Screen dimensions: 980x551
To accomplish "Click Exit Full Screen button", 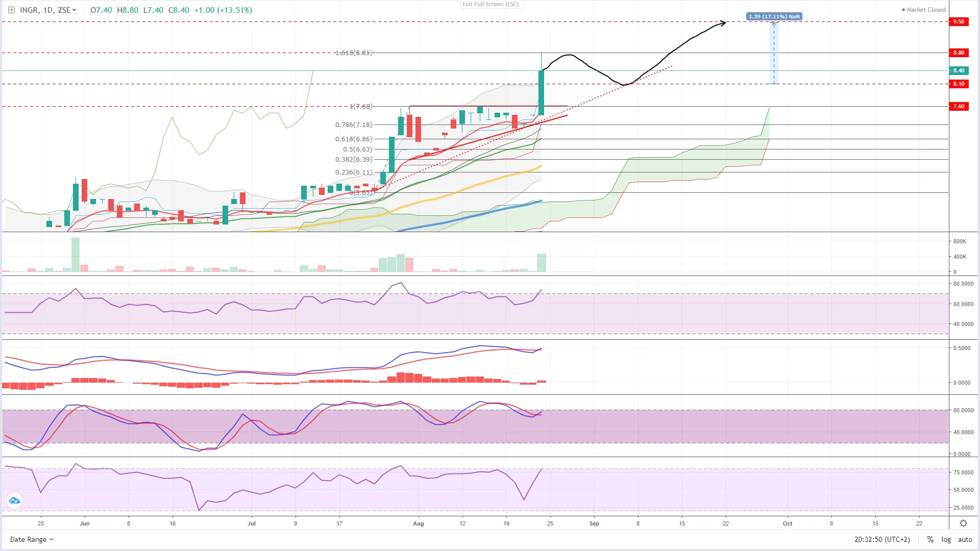I will (491, 4).
